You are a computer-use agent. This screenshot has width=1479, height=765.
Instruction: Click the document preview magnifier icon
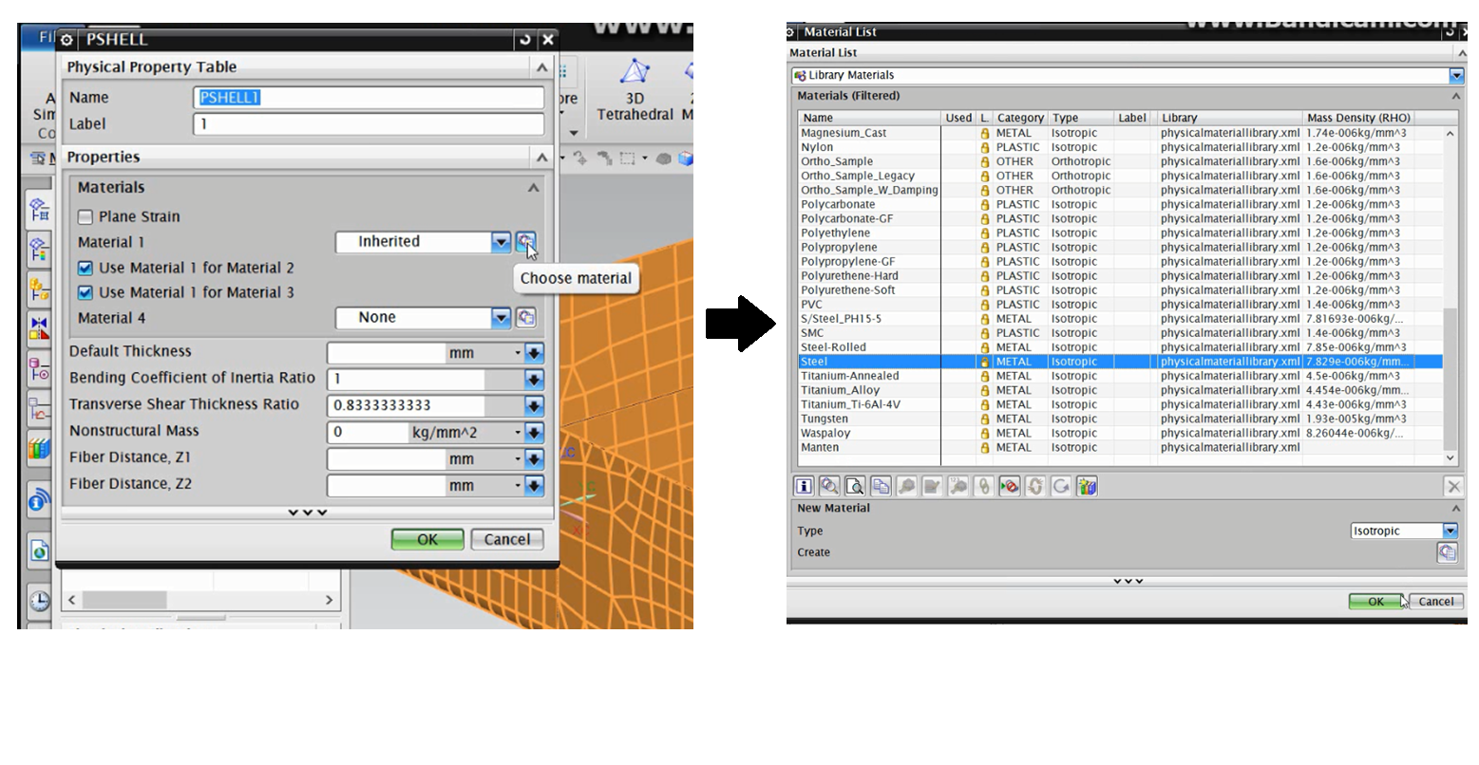coord(855,486)
